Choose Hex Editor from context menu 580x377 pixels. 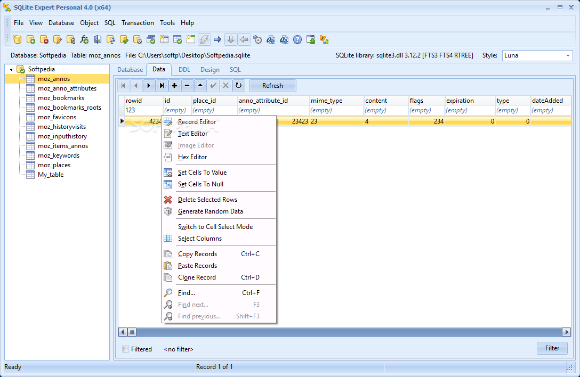tap(219, 157)
